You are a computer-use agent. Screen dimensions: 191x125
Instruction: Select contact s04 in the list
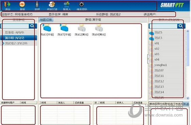[x=168, y=59]
